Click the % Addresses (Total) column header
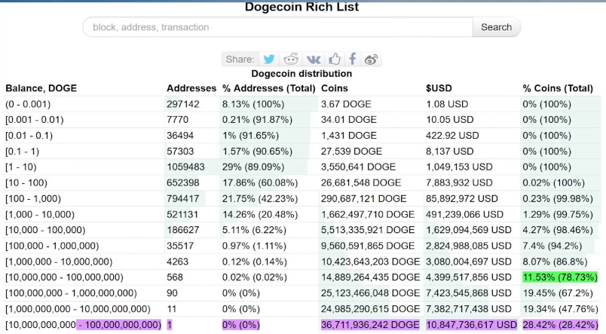Viewport: 606px width, 334px height. point(269,88)
